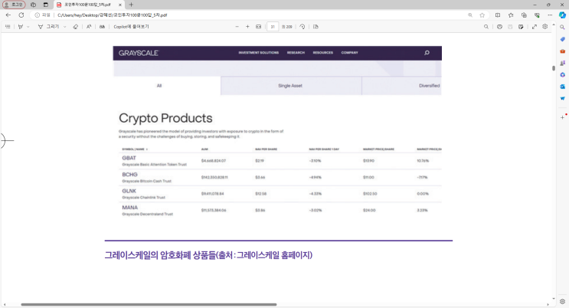Open the Edge settings and more menu
Viewport: 569px width, 308px height.
click(550, 15)
